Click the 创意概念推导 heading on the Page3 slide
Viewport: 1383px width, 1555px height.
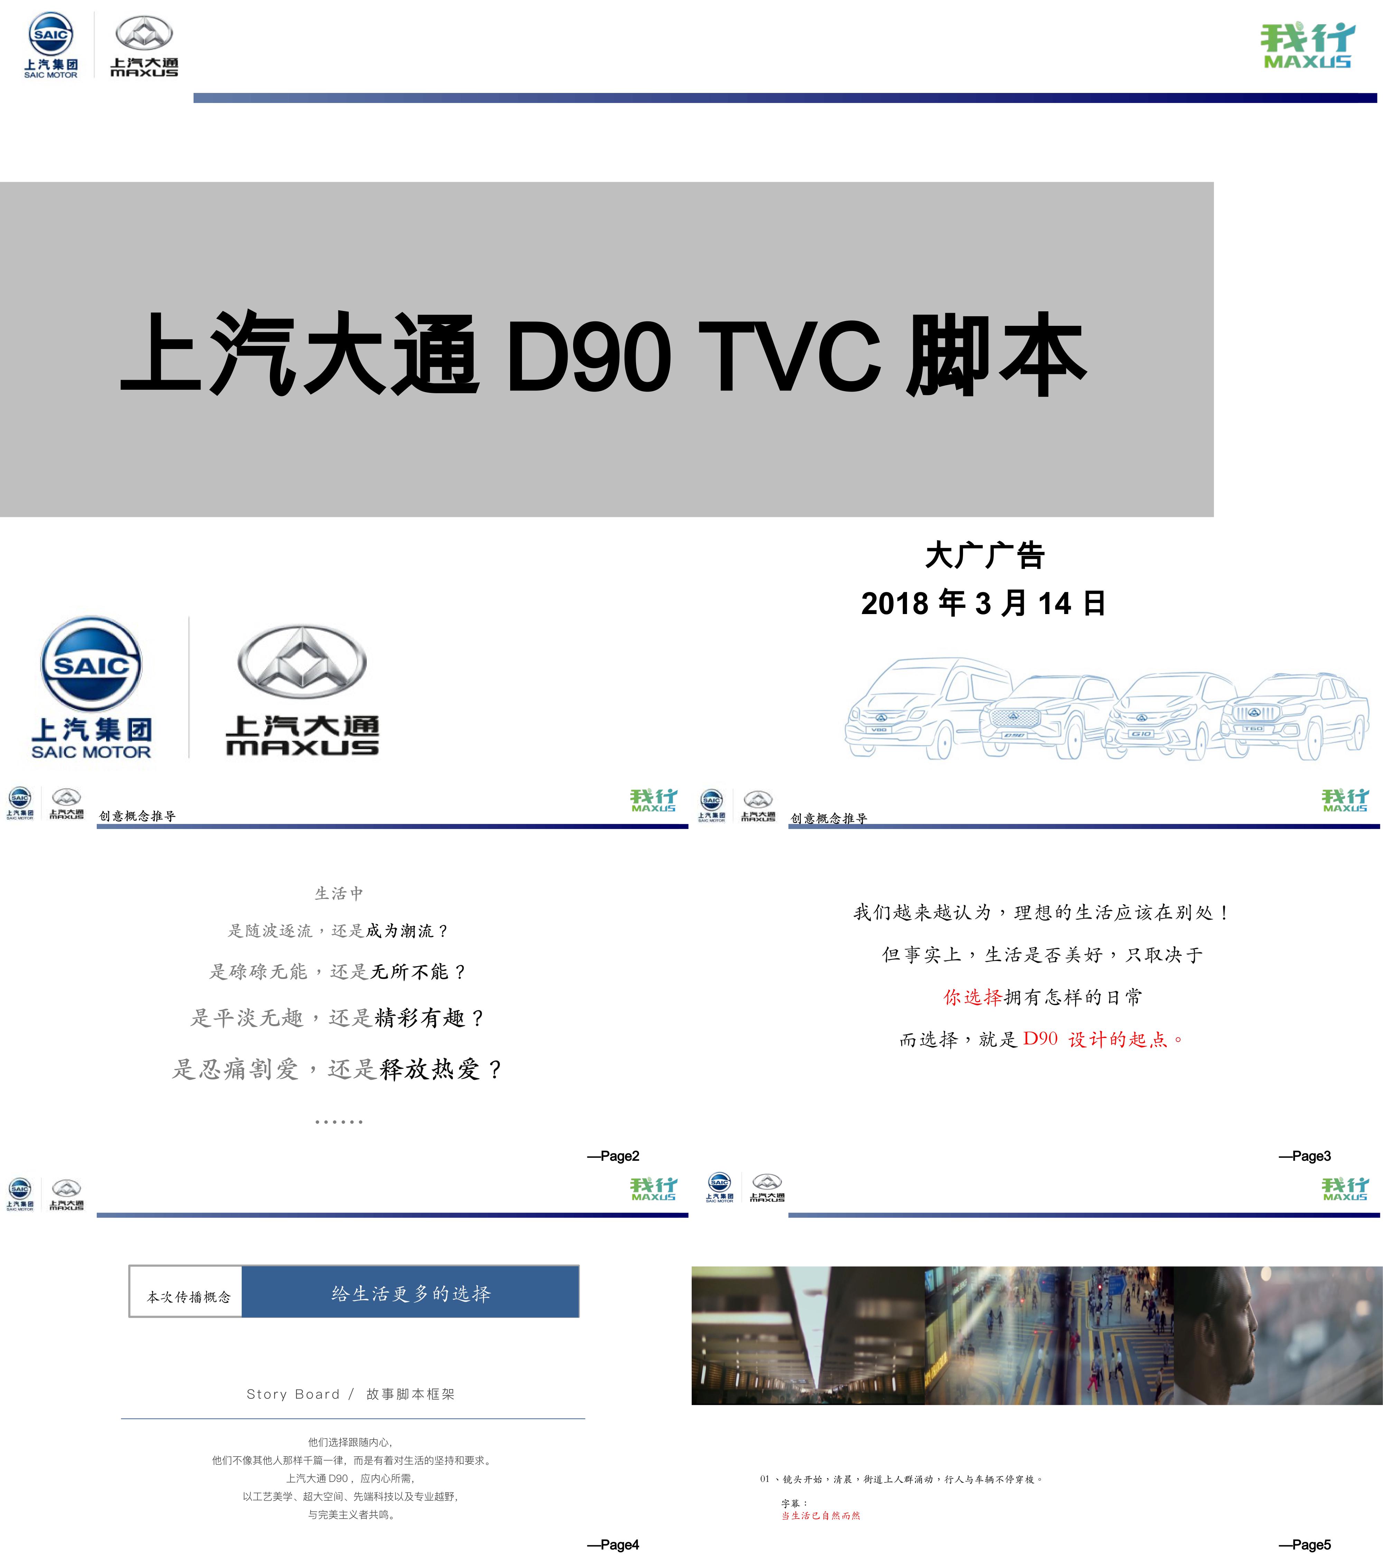click(x=830, y=818)
